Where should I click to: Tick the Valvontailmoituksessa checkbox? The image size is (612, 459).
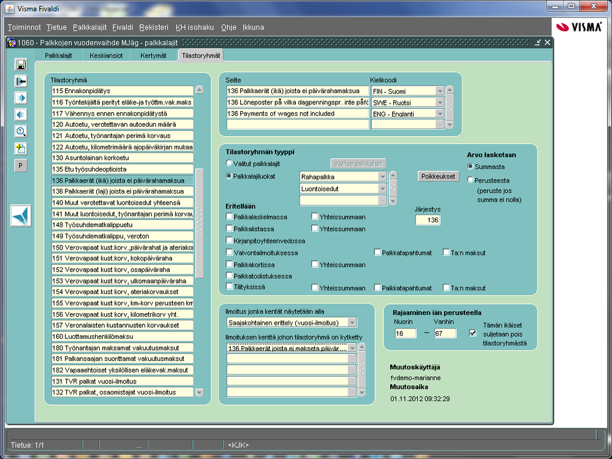(230, 252)
